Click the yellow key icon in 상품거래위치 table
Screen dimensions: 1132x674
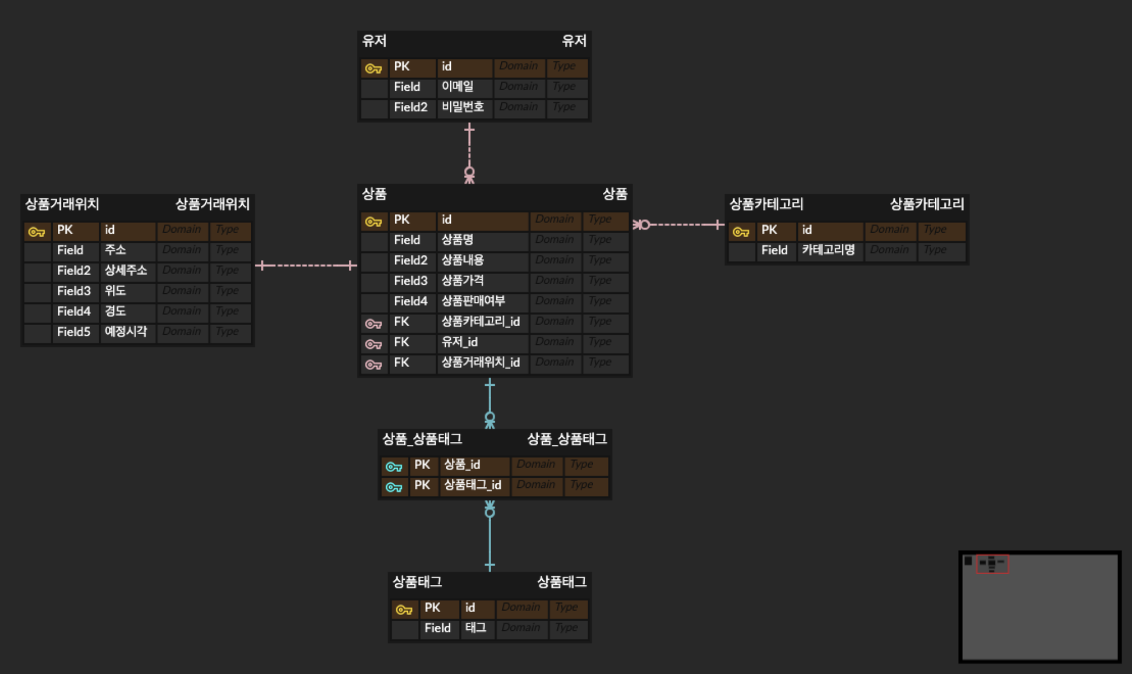(x=36, y=232)
